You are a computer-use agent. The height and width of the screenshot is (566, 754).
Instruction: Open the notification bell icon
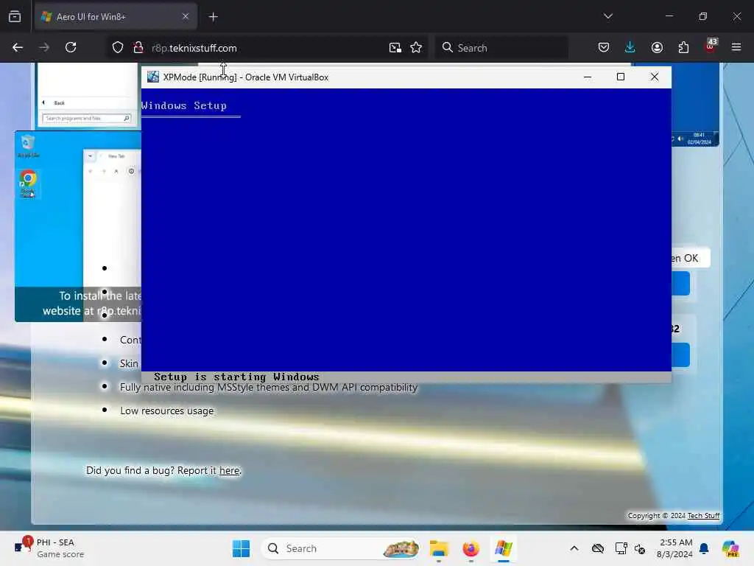tap(704, 548)
